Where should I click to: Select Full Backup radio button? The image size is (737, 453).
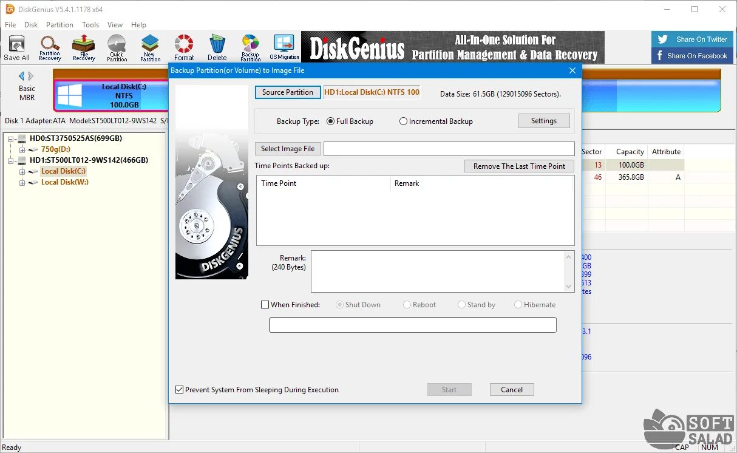pyautogui.click(x=331, y=121)
